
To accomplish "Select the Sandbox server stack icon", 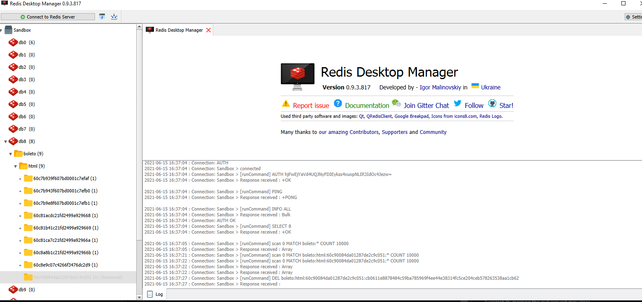I will tap(8, 30).
